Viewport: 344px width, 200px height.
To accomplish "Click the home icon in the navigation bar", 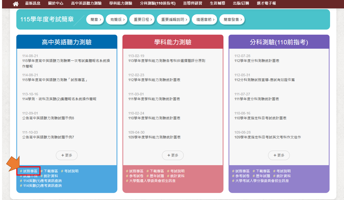I will point(16,4).
